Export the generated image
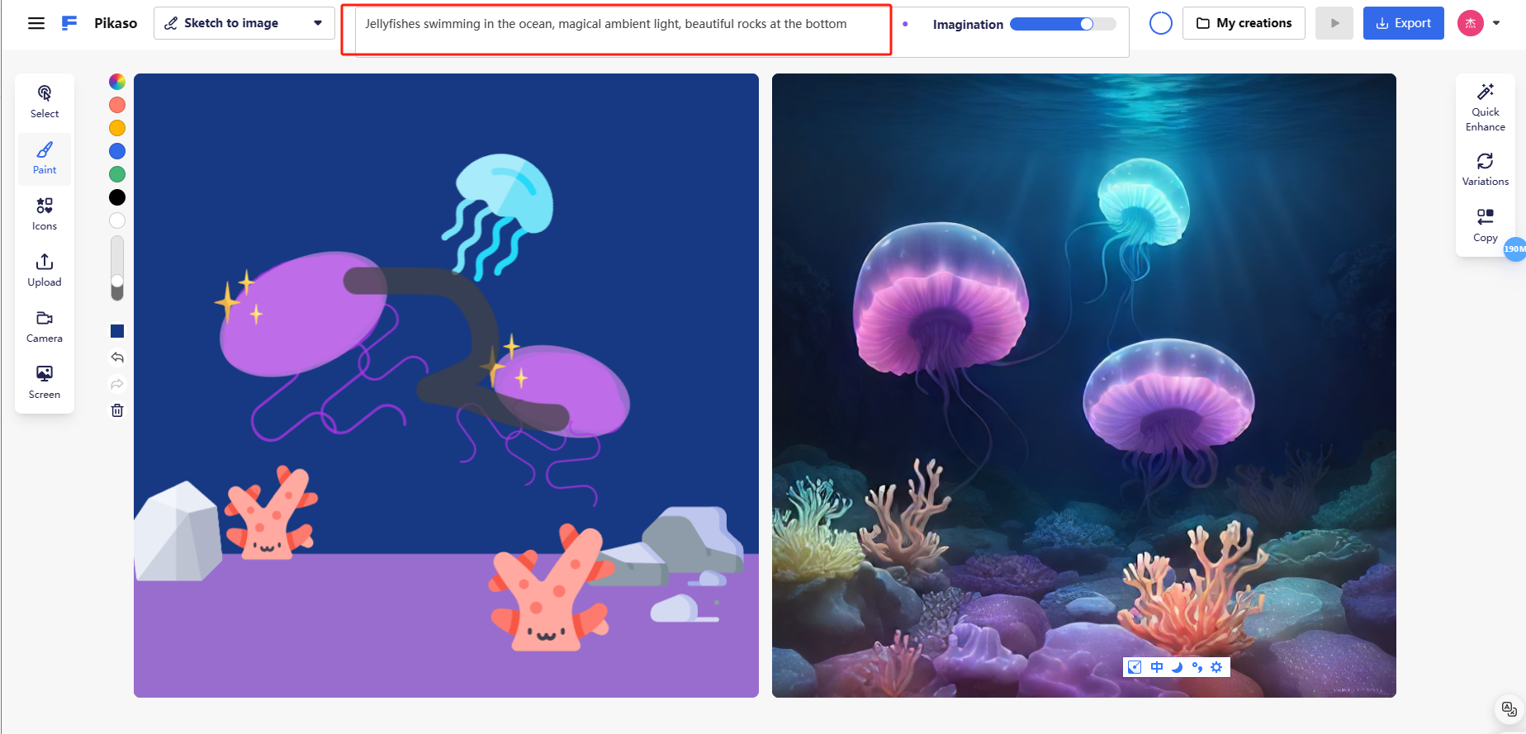The width and height of the screenshot is (1526, 734). pyautogui.click(x=1403, y=23)
